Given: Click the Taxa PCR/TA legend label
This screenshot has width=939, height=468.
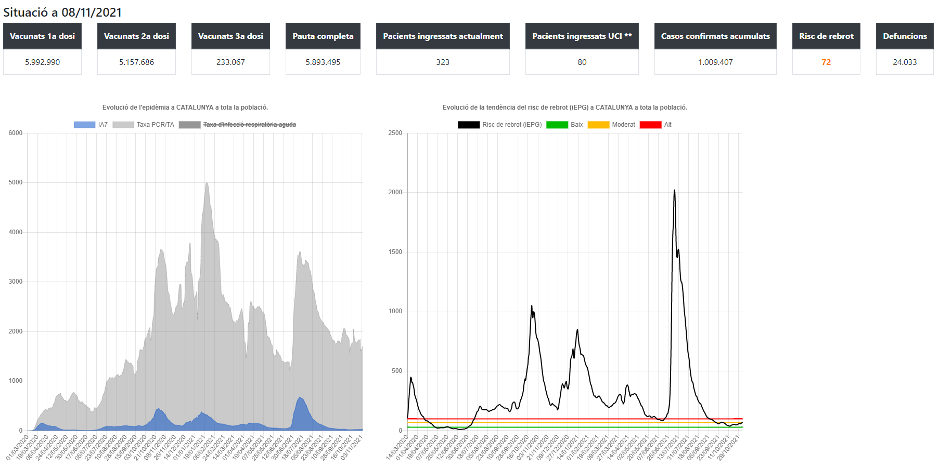Looking at the screenshot, I should pyautogui.click(x=156, y=125).
